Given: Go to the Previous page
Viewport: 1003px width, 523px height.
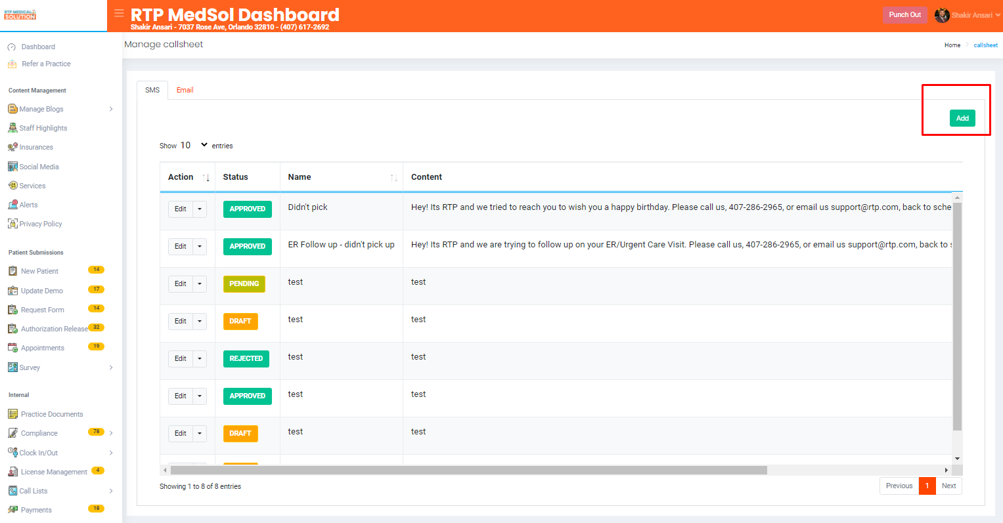Looking at the screenshot, I should (899, 486).
